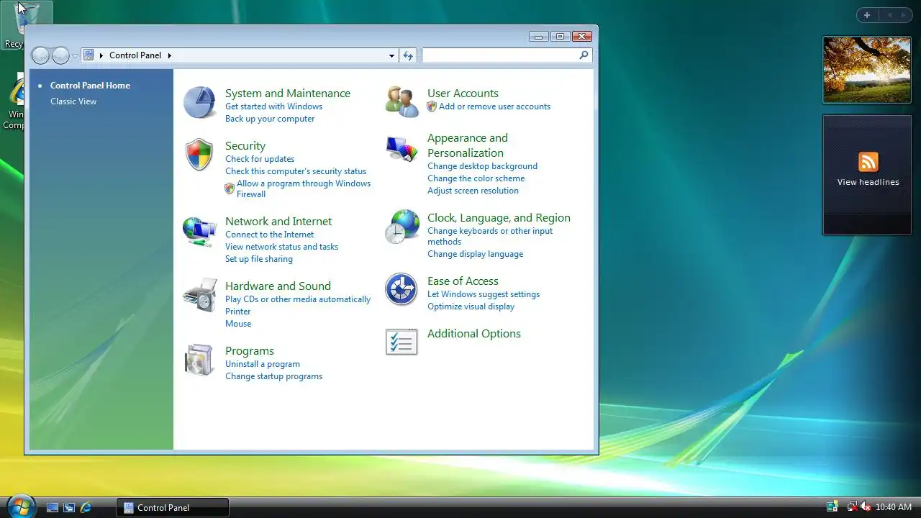The height and width of the screenshot is (518, 921).
Task: Click Allow a program through Windows Firewall
Action: click(304, 188)
